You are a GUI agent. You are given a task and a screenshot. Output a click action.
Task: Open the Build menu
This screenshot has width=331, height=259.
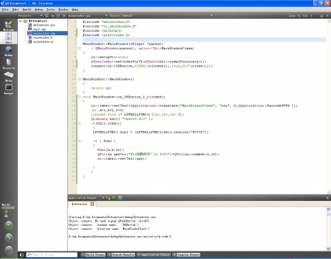click(x=27, y=10)
